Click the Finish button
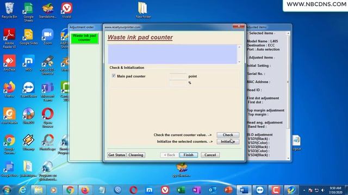This screenshot has height=195, width=348. tap(189, 155)
